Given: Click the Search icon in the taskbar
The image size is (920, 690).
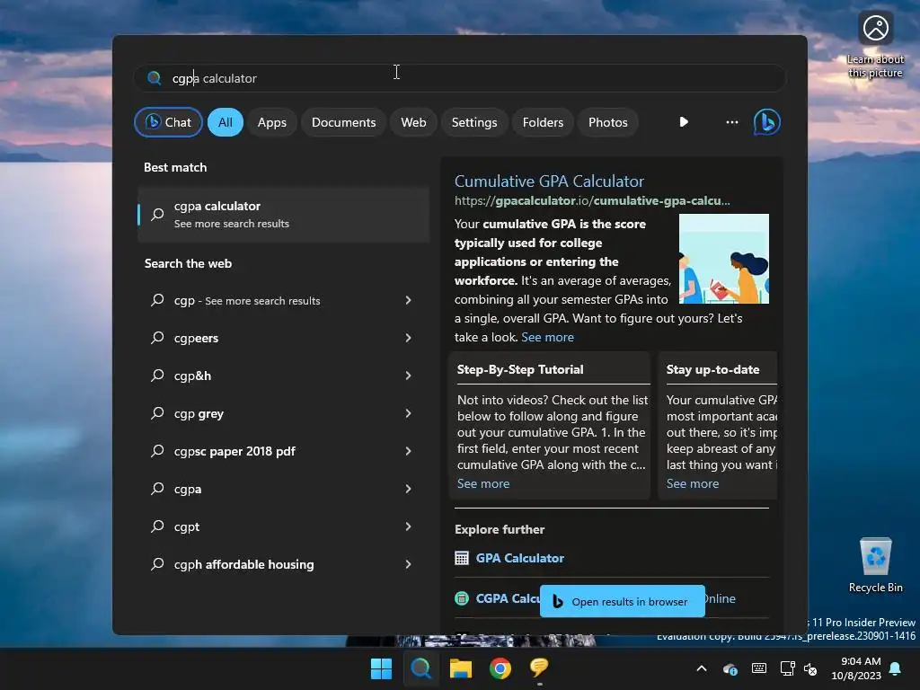Looking at the screenshot, I should [420, 668].
